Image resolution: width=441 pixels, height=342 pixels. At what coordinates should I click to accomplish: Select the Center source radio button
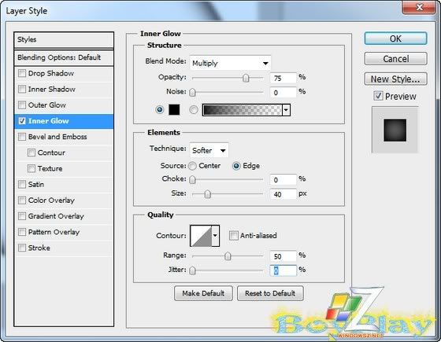[x=192, y=166]
